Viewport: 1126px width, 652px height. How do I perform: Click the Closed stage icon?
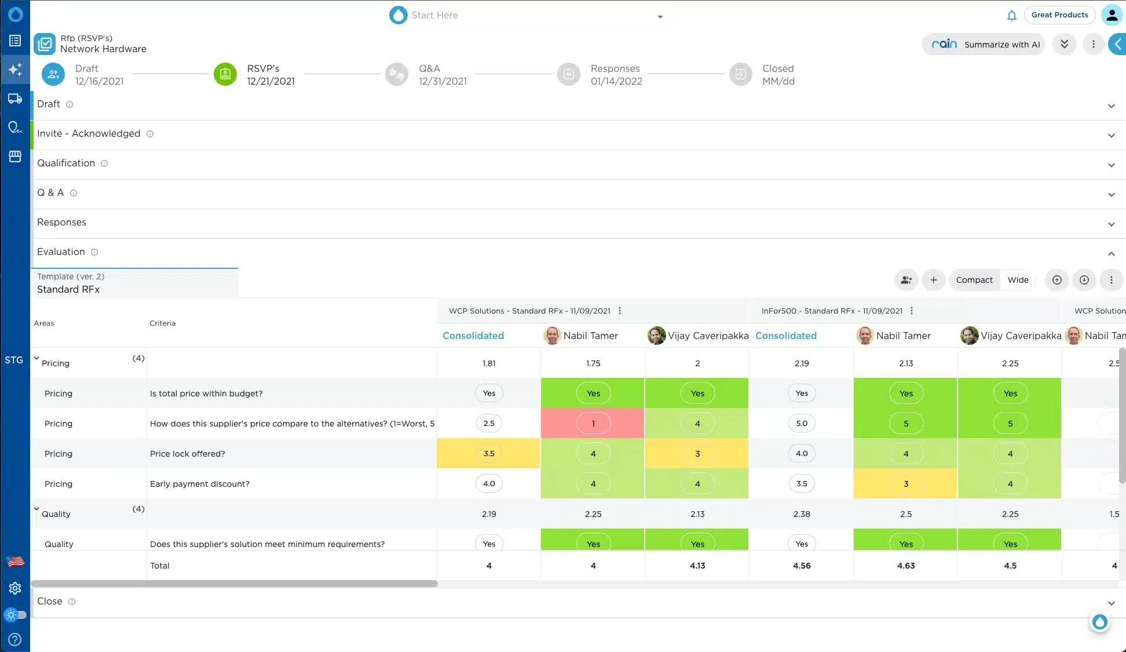pos(740,74)
